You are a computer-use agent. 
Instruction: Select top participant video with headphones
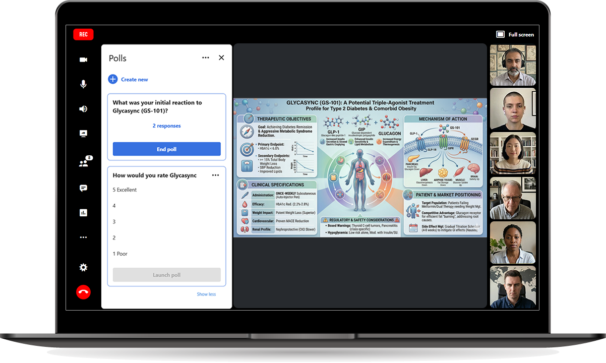coord(513,65)
